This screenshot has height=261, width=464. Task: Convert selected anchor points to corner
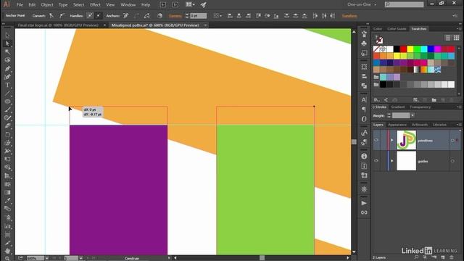tap(51, 16)
